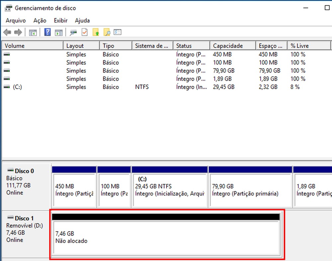
Task: Click the 2,32 GB free space cell
Action: point(268,87)
